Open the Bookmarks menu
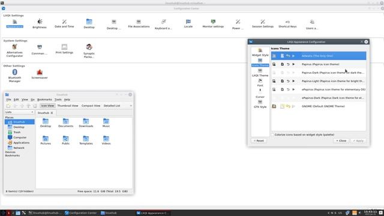This screenshot has width=384, height=216. pos(44,100)
